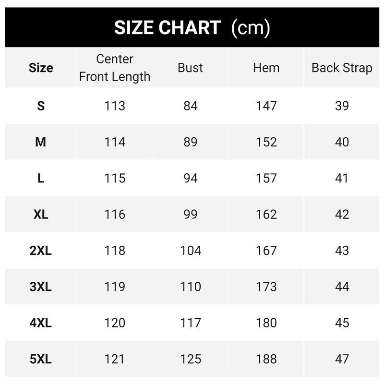Select the 5XL size row label
This screenshot has height=384, width=384.
pos(41,359)
